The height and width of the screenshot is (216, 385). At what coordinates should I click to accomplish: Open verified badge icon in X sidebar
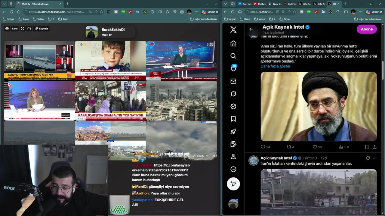[x=233, y=106]
